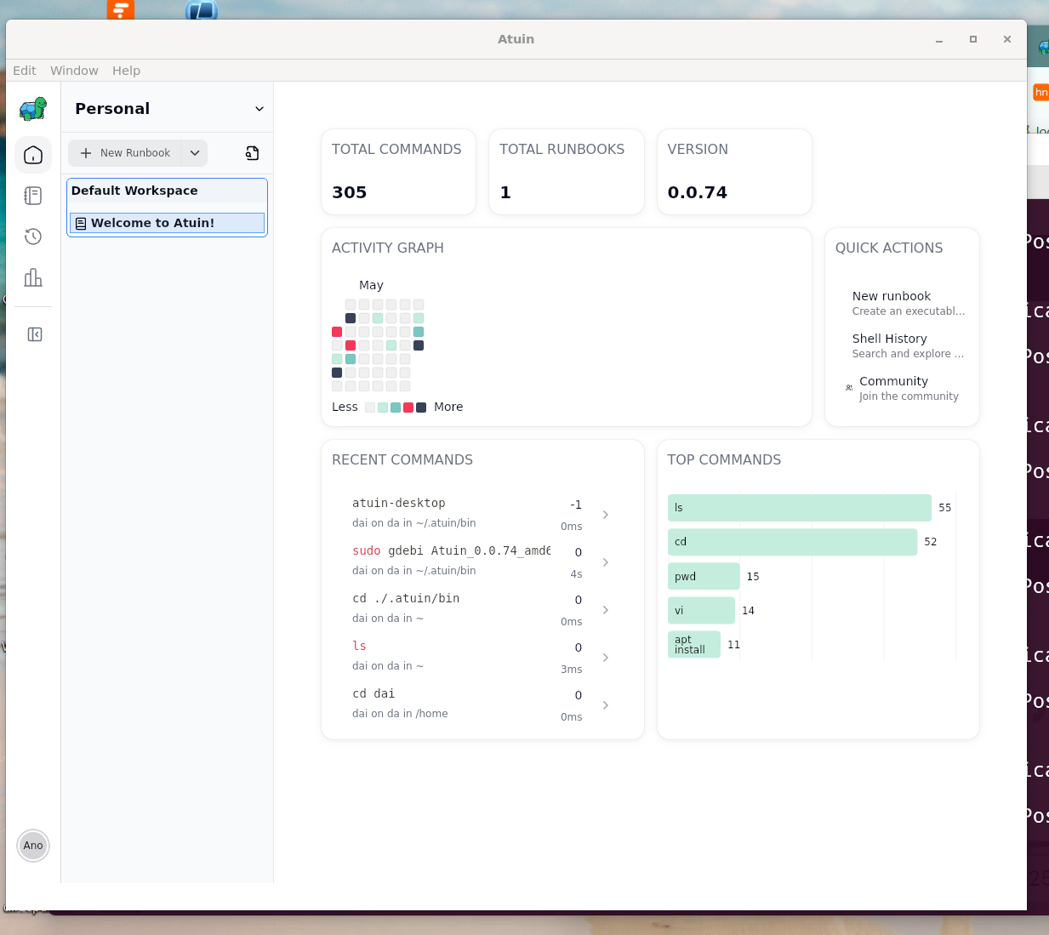Click the New runbook quick action
This screenshot has height=935, width=1049.
tap(902, 303)
